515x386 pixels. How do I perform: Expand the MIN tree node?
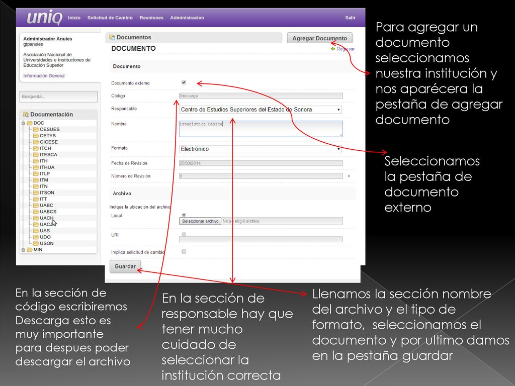coord(23,250)
